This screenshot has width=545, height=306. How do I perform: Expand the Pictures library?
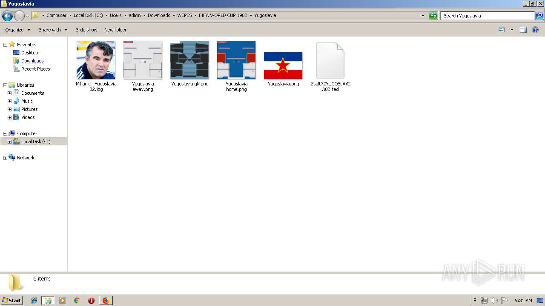[x=9, y=109]
